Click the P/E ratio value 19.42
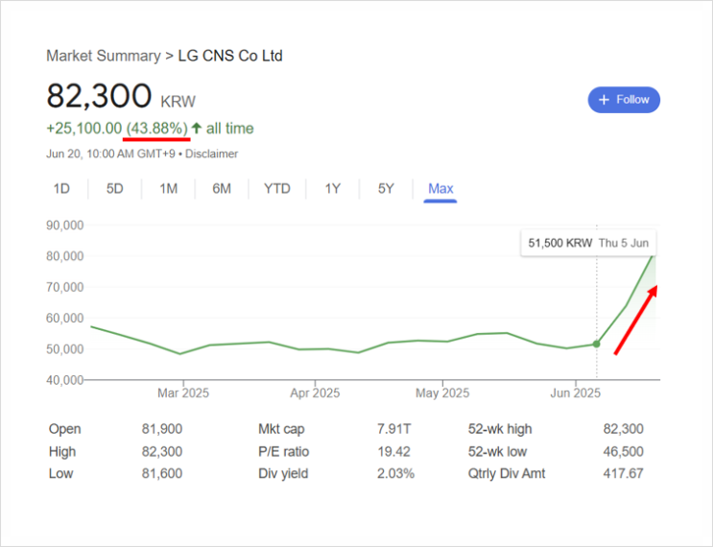713x547 pixels. (x=393, y=451)
